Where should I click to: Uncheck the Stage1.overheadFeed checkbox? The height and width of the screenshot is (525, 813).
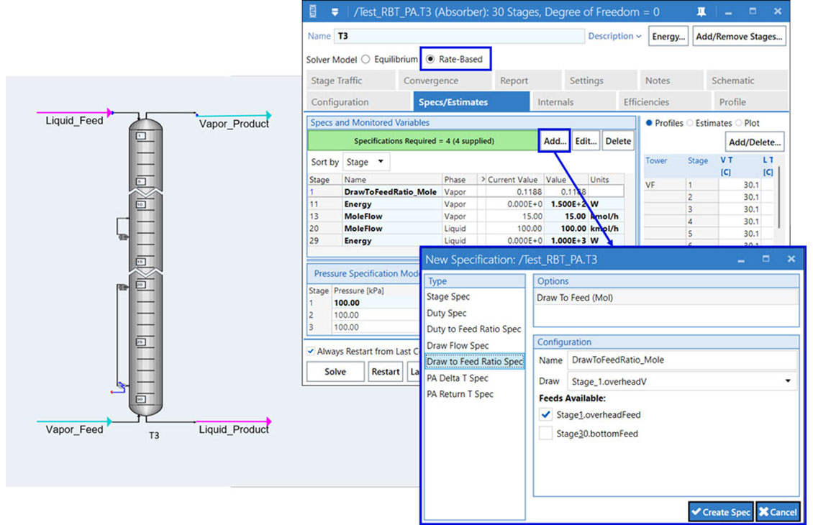(x=546, y=415)
